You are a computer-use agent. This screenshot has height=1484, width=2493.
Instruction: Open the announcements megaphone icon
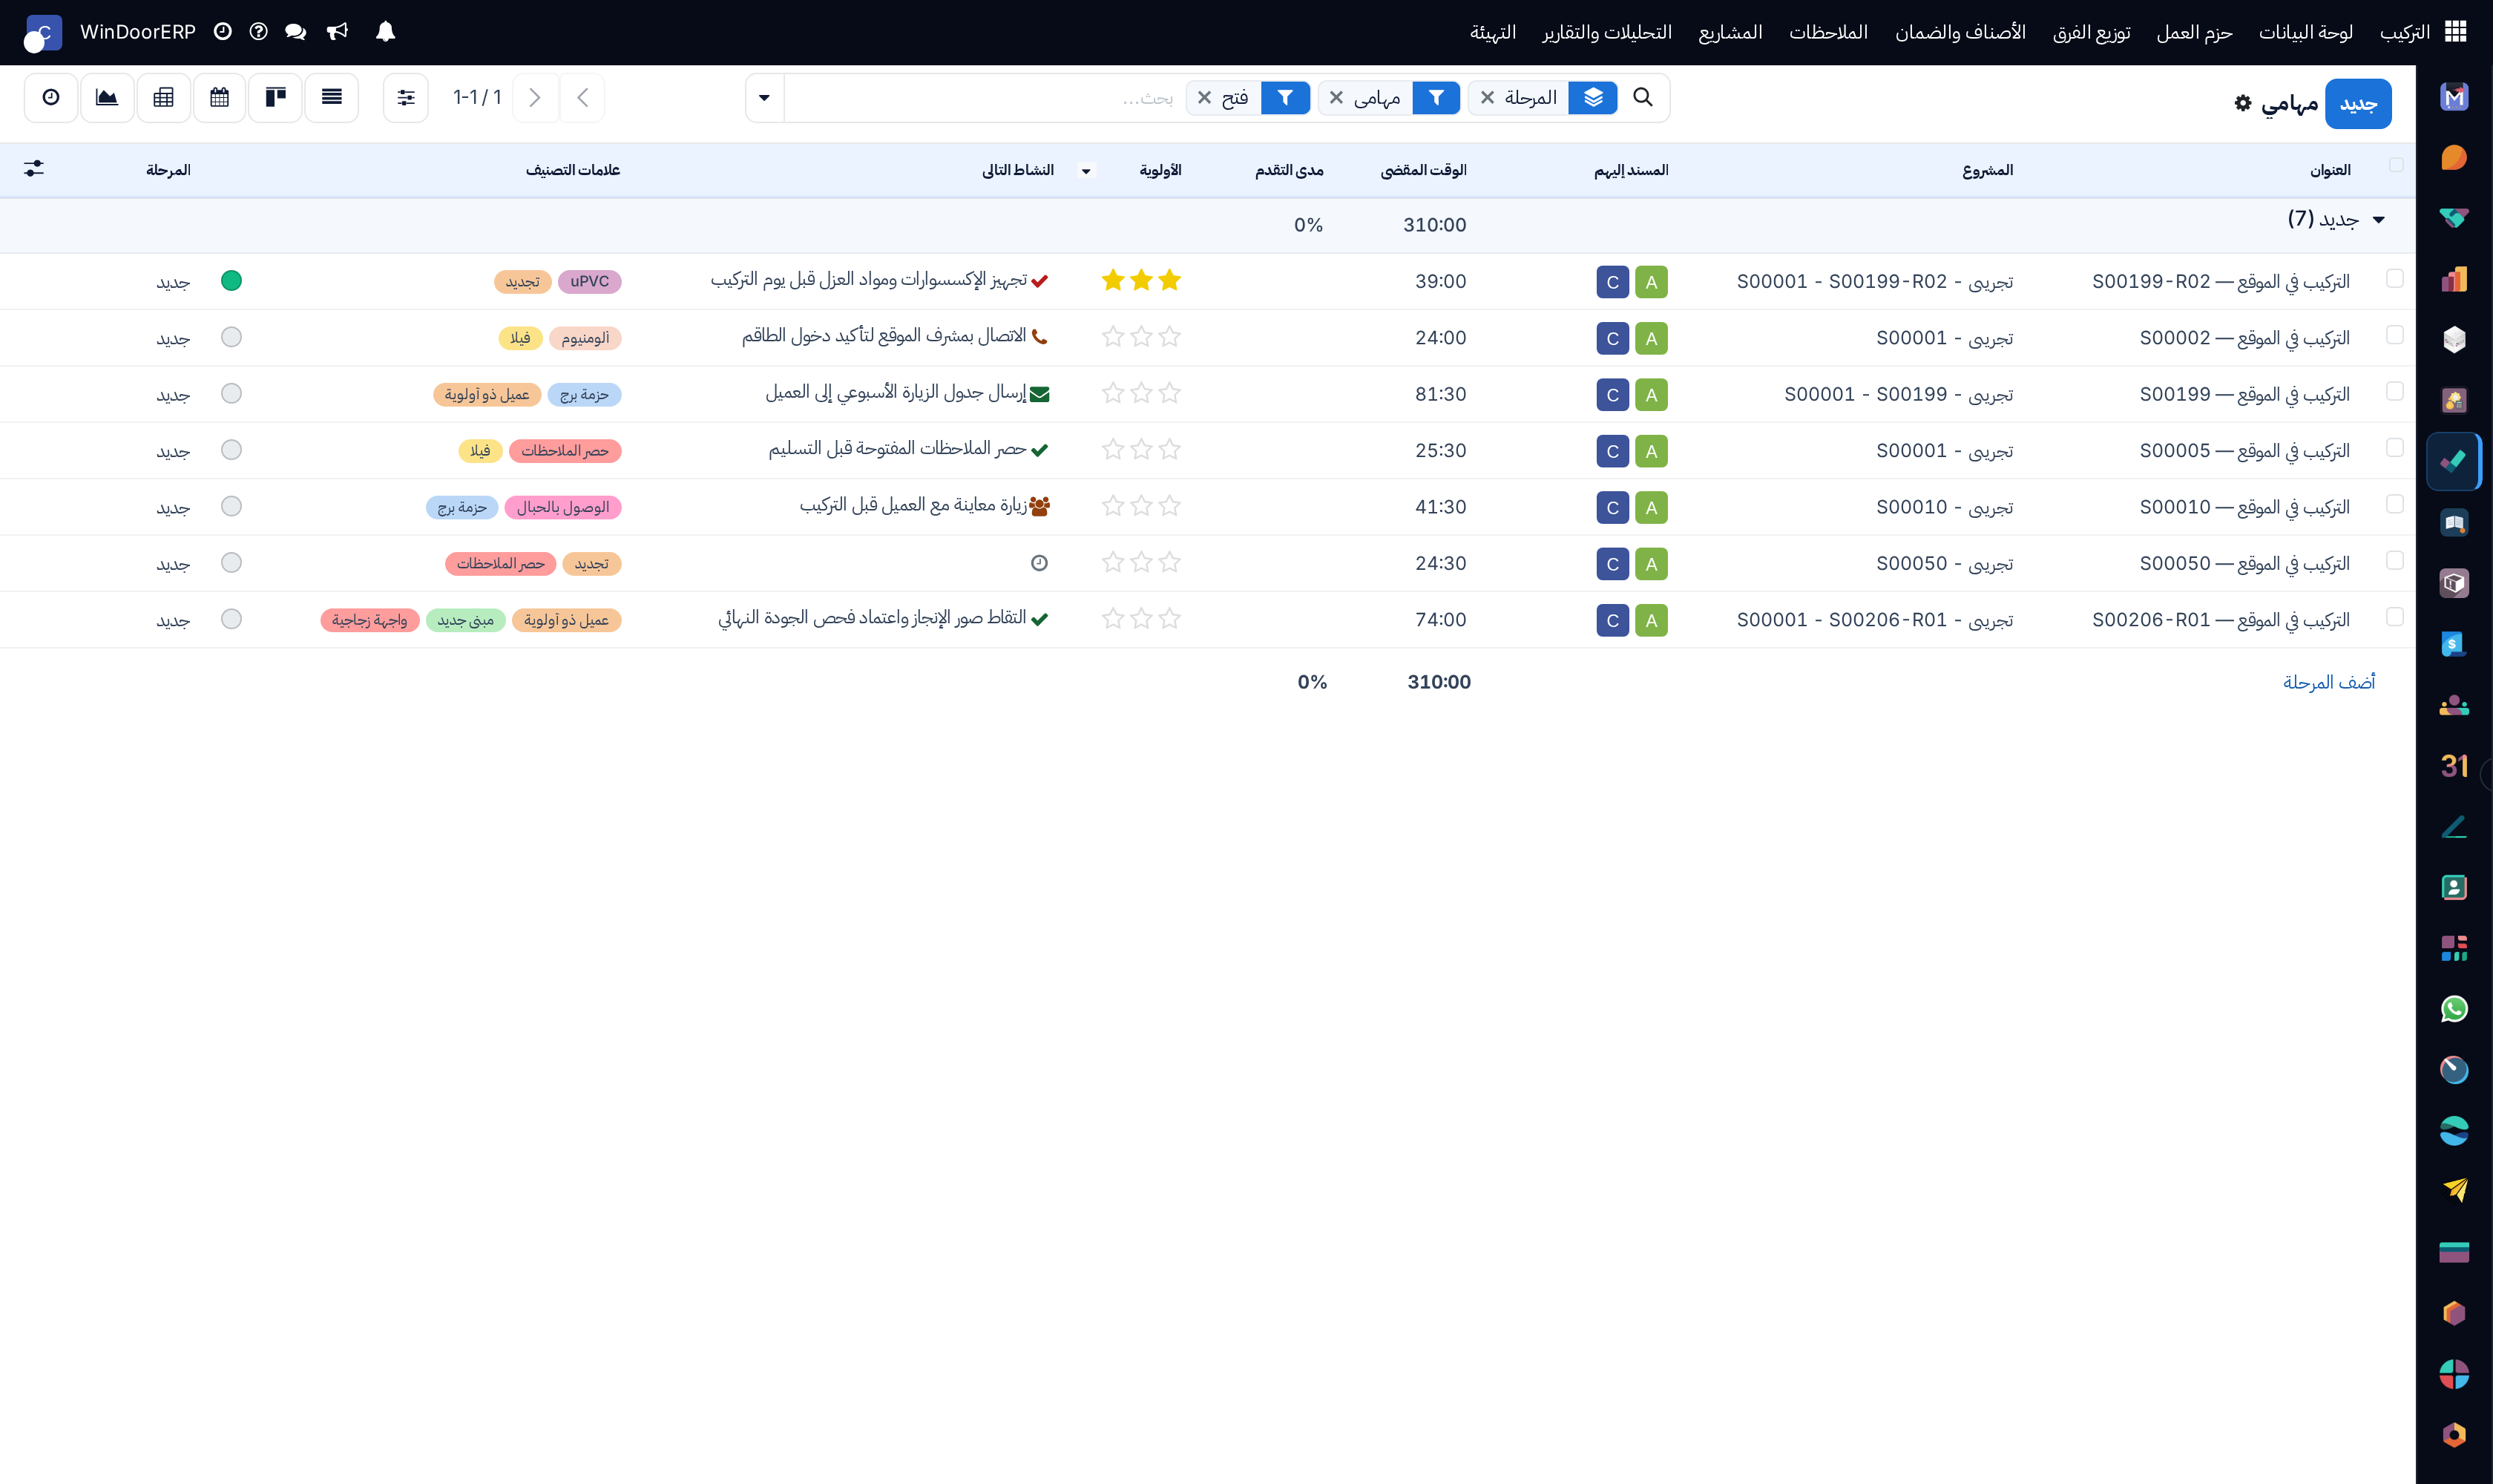coord(337,32)
